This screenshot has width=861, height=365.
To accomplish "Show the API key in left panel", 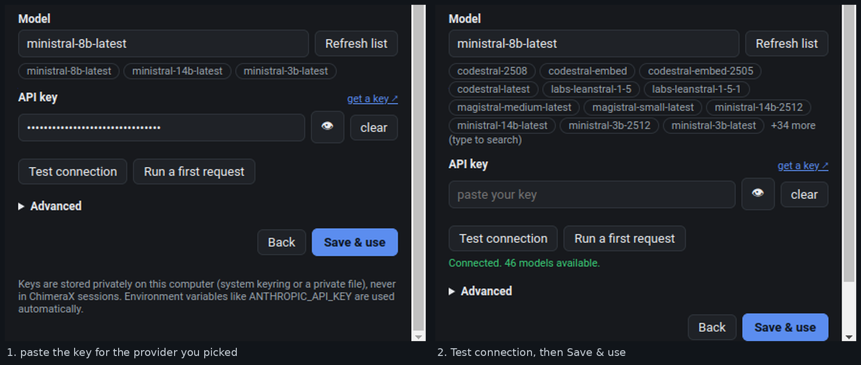I will pyautogui.click(x=327, y=127).
